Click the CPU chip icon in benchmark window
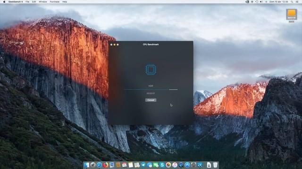 click(x=151, y=69)
